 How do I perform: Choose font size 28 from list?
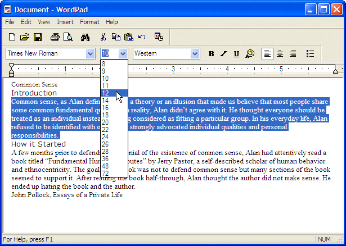pyautogui.click(x=114, y=152)
